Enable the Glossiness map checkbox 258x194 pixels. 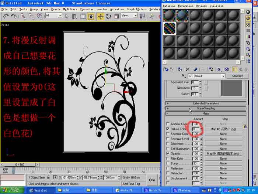pyautogui.click(x=168, y=144)
